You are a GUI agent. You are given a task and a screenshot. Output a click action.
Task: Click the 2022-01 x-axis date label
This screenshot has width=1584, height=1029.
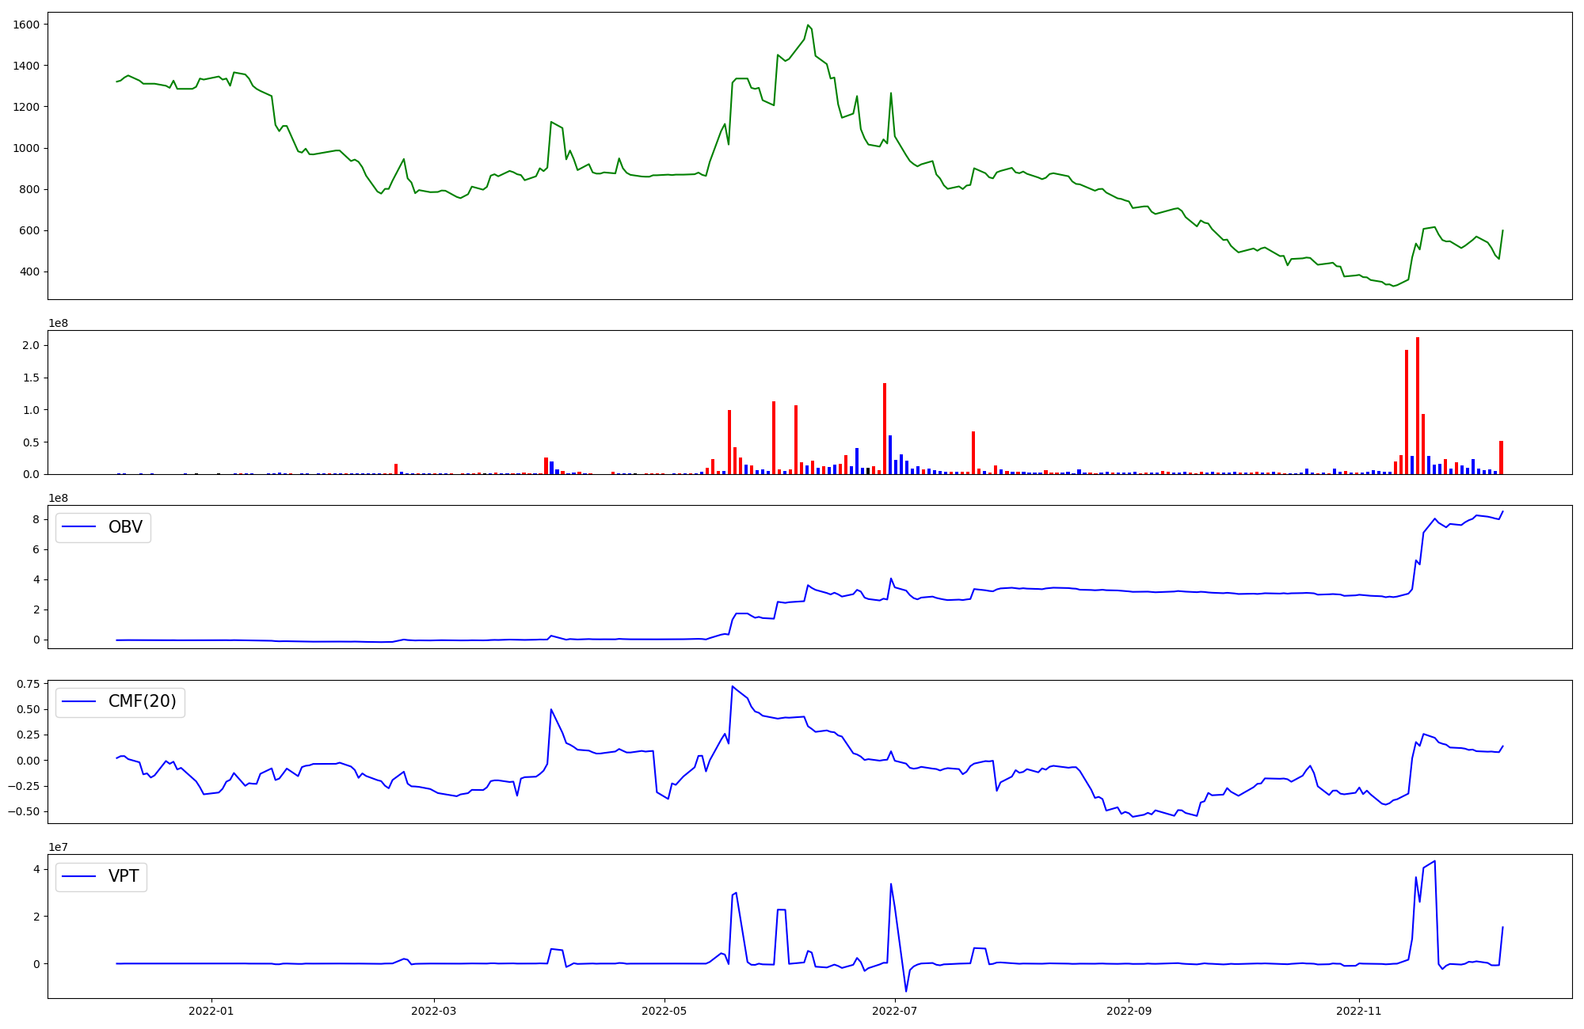(x=211, y=1011)
